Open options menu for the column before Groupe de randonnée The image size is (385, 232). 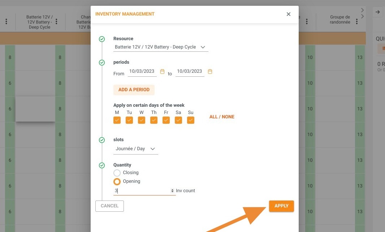point(307,22)
